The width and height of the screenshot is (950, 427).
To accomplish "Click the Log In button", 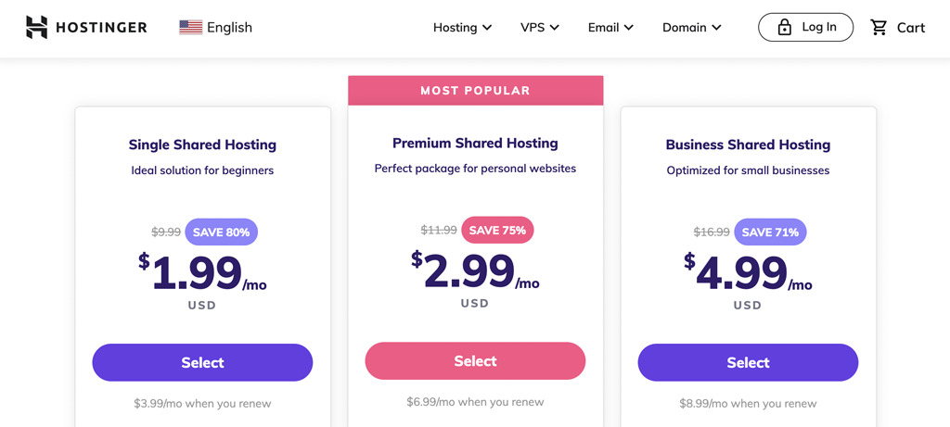I will [x=806, y=27].
